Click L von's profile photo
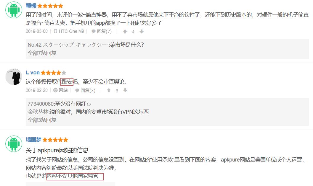Viewport: 313px width, 186px height. click(x=14, y=76)
